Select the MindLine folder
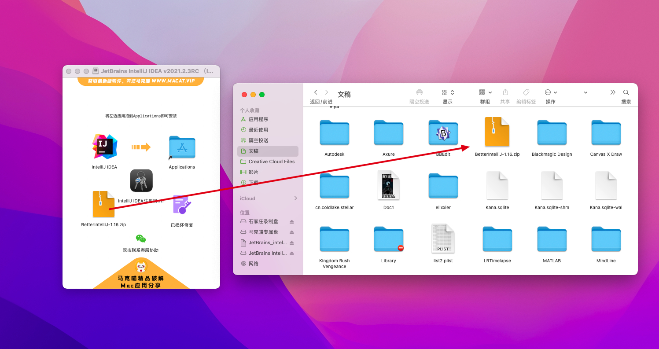The width and height of the screenshot is (659, 349). click(606, 239)
